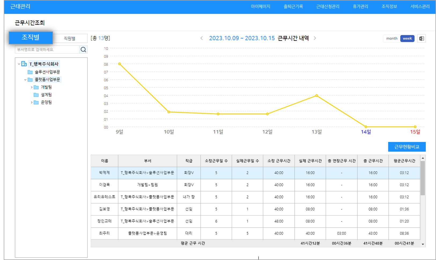Viewport: 436px width, 260px height.
Task: Click the date range 2023.10.09 ~ 2023.10.15
Action: [x=242, y=38]
